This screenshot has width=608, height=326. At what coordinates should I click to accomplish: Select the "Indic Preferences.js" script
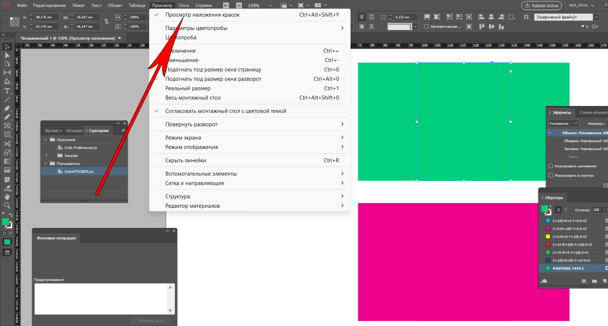84,148
